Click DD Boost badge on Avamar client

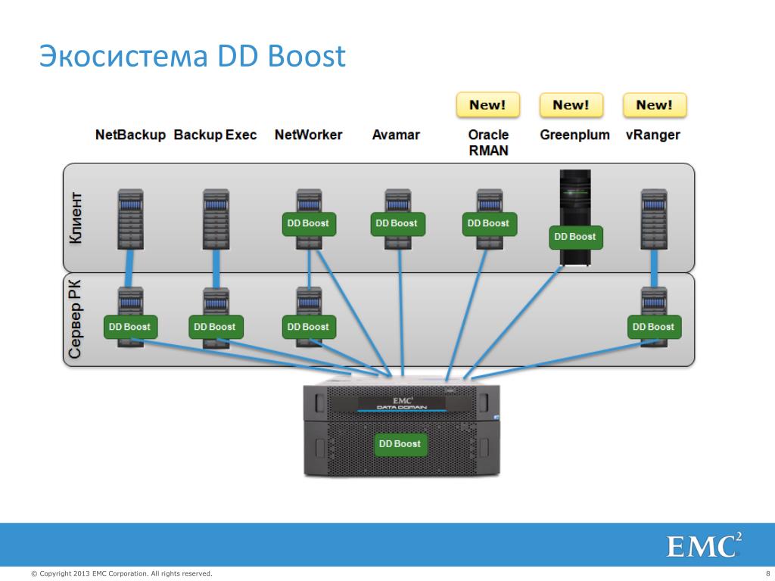pyautogui.click(x=397, y=223)
